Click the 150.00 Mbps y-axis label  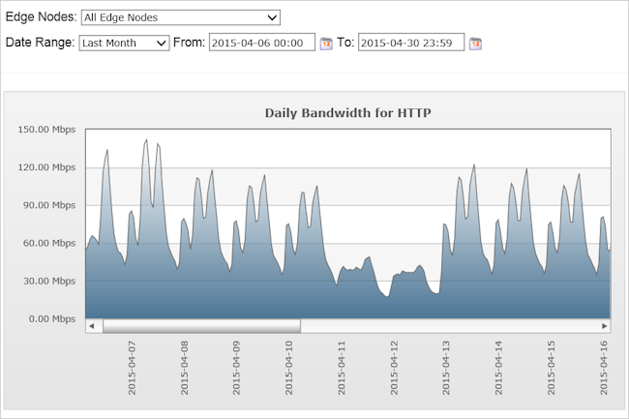click(46, 129)
